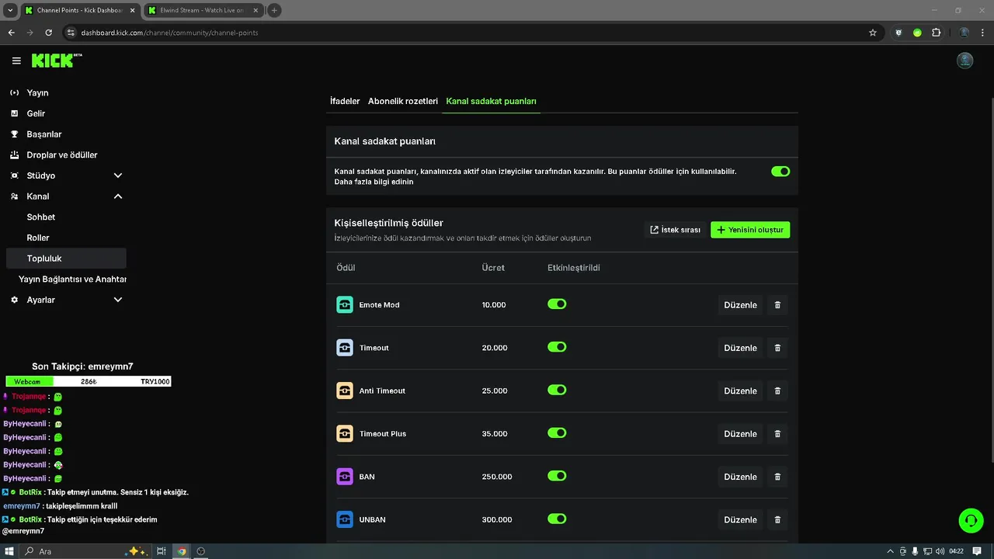Expand the Stüdyo sidebar section
994x559 pixels.
click(x=118, y=175)
